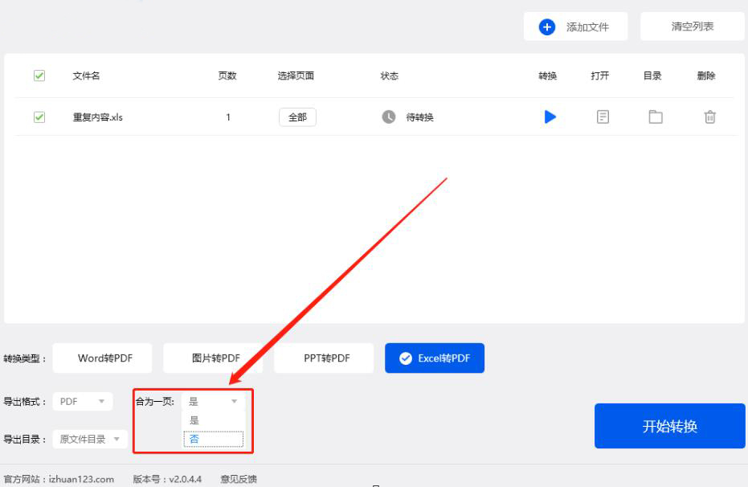This screenshot has height=487, width=748.
Task: Switch conversion type to Word转PDF
Action: 103,358
